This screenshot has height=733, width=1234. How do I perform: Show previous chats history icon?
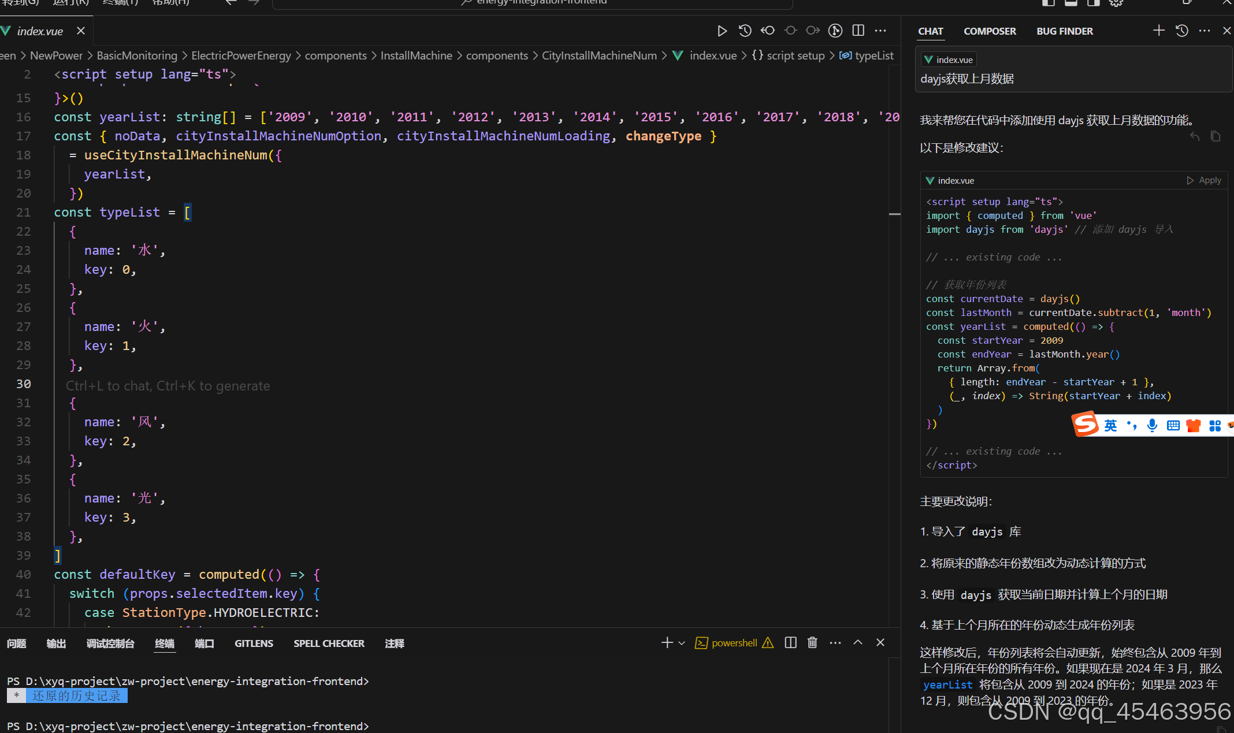click(1181, 31)
